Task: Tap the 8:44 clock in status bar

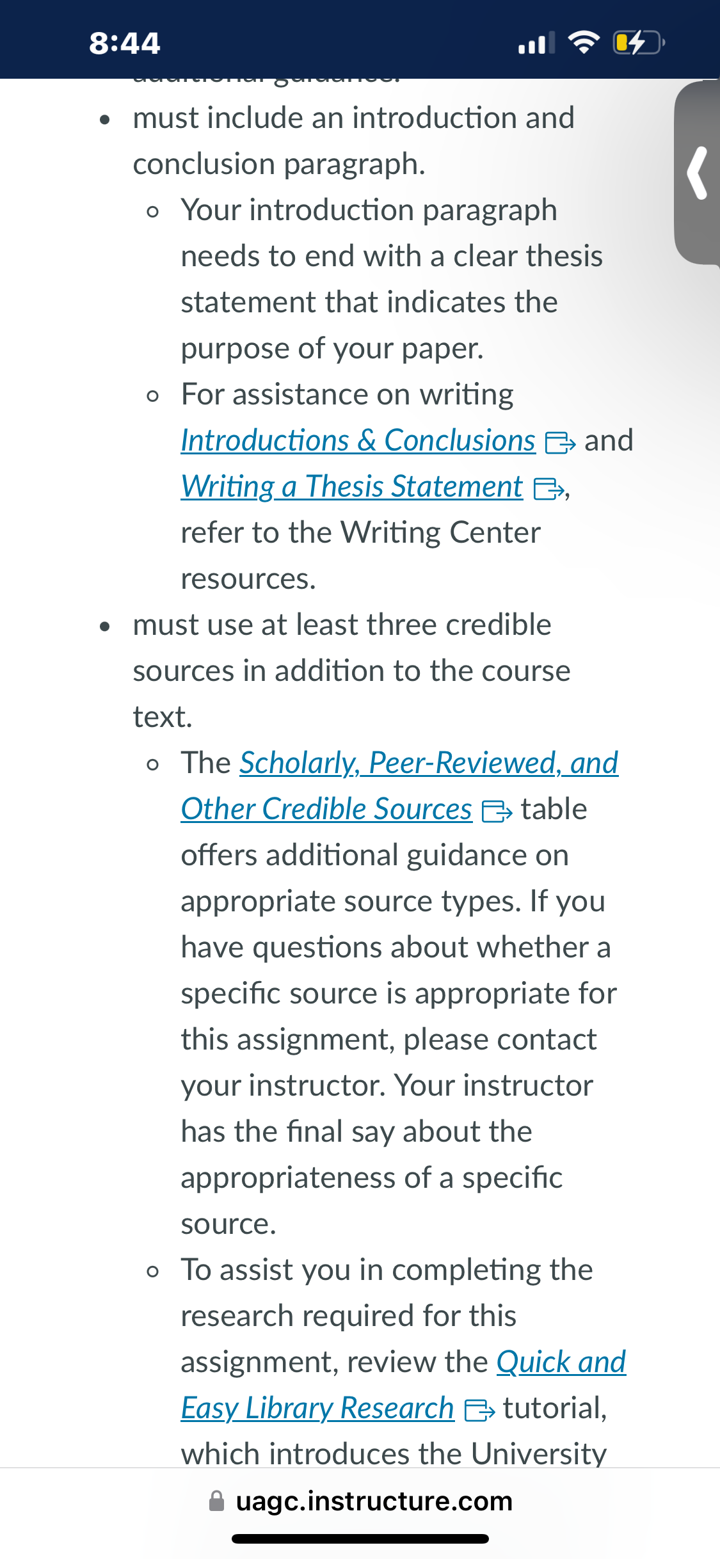Action: click(125, 43)
